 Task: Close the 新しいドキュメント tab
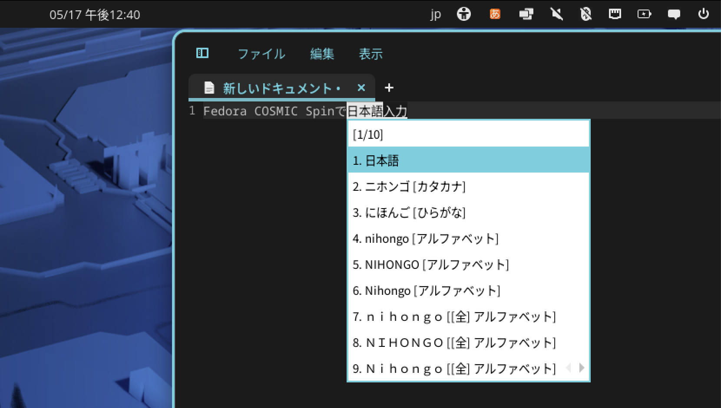(361, 88)
